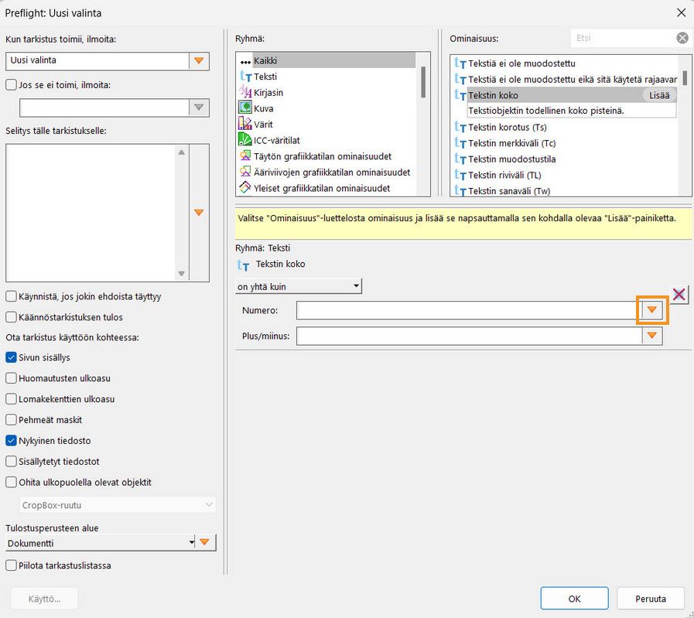The image size is (694, 618).
Task: Click into the Etsi search field
Action: pos(623,38)
